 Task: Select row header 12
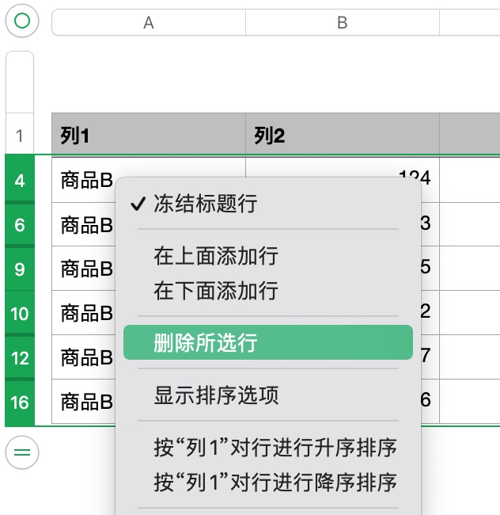20,358
